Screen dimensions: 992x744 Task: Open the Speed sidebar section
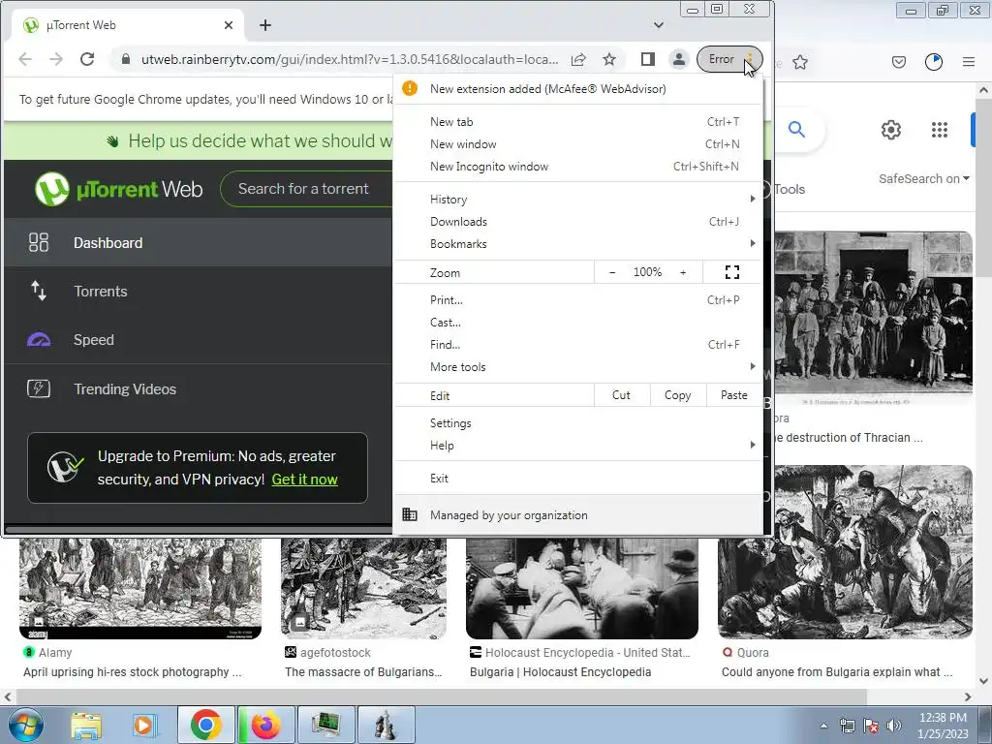point(198,340)
